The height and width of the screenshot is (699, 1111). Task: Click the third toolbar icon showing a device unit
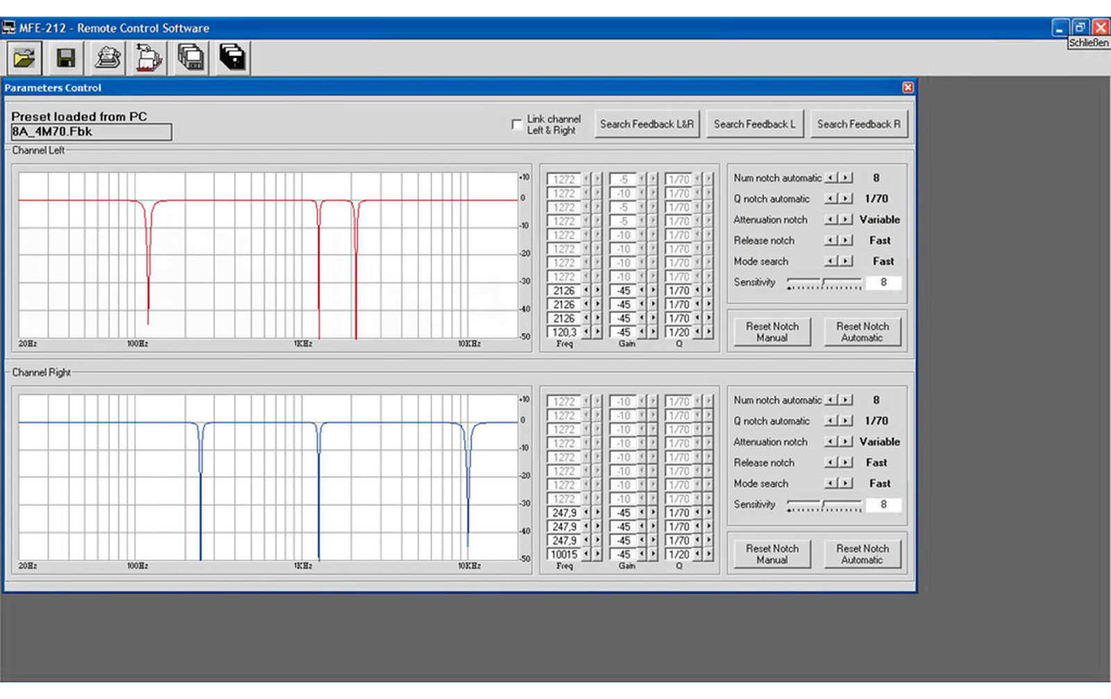point(107,58)
